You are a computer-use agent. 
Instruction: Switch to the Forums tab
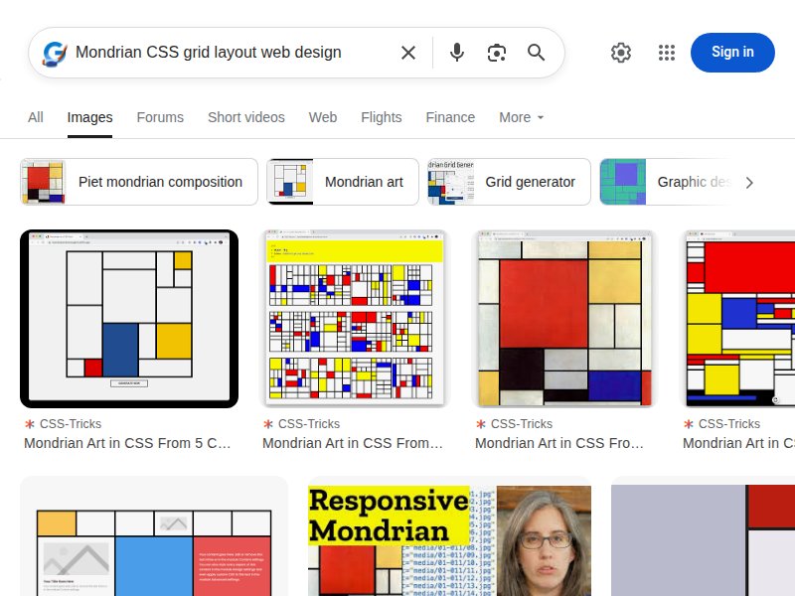[159, 117]
